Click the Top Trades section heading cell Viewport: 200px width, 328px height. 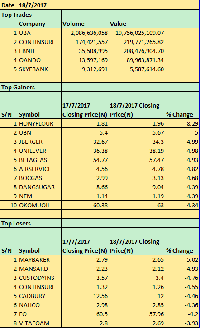[31, 15]
